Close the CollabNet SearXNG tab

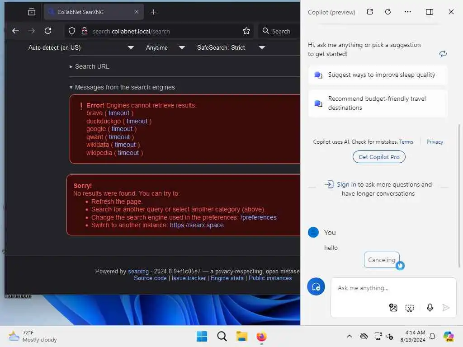coord(137,12)
